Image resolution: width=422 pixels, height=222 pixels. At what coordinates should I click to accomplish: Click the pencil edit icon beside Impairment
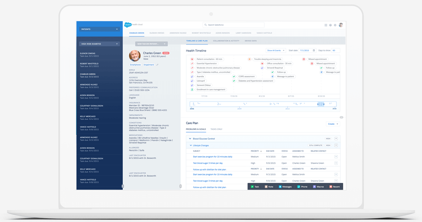(157, 65)
